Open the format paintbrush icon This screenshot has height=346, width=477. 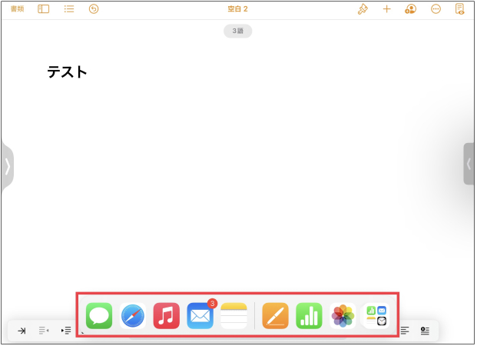(363, 8)
